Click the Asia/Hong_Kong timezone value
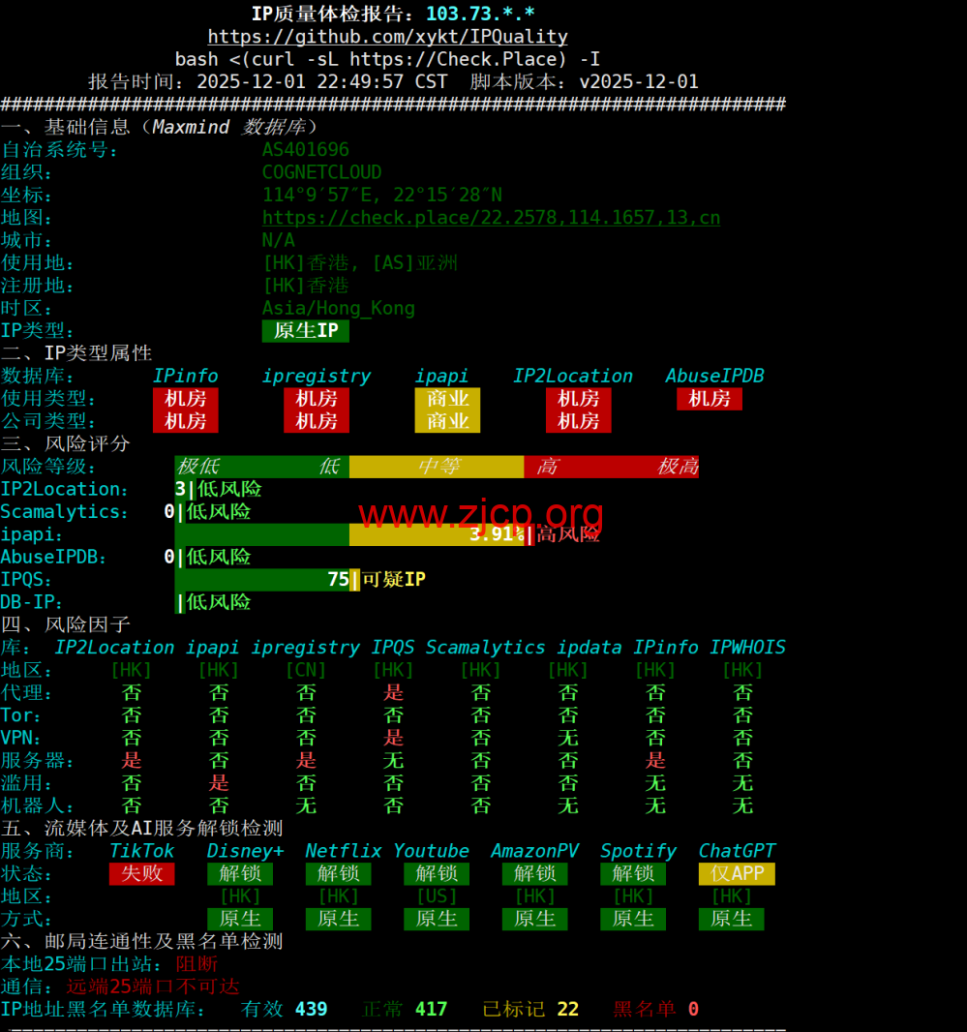This screenshot has height=1032, width=967. tap(338, 309)
